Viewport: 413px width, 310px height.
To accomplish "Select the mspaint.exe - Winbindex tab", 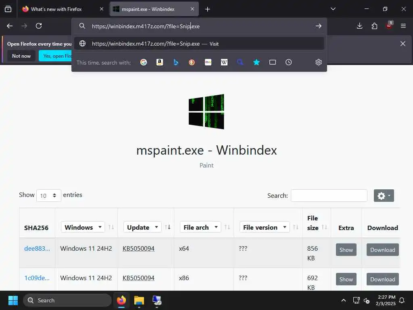I will (154, 9).
